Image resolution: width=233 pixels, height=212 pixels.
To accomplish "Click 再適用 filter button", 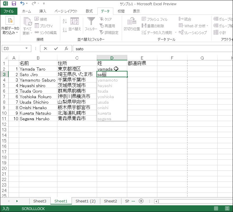I will pyautogui.click(x=107, y=26).
